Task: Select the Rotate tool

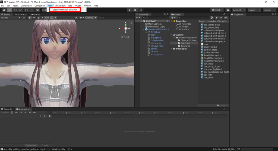Action: [15, 10]
